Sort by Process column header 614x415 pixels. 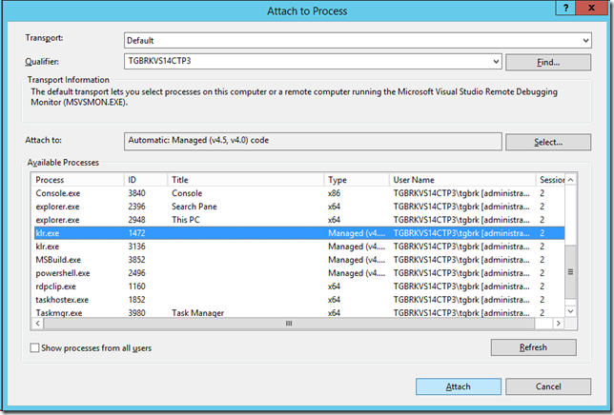(77, 180)
